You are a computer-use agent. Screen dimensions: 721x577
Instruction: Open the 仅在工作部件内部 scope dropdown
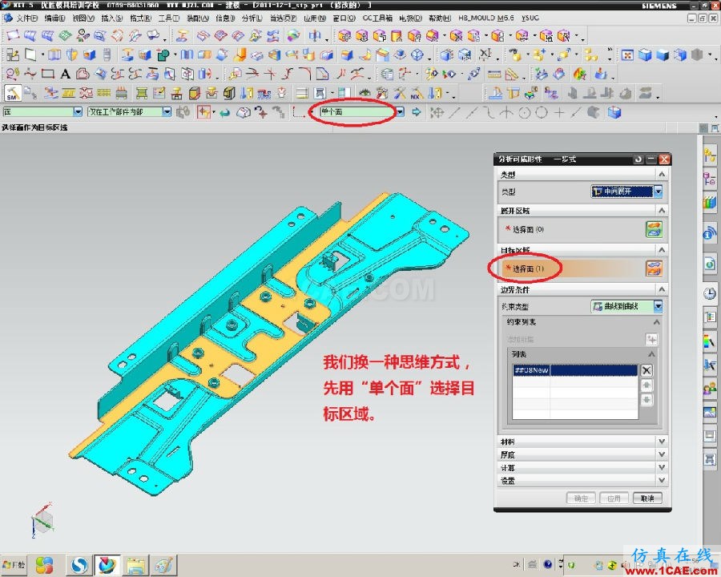click(x=167, y=112)
